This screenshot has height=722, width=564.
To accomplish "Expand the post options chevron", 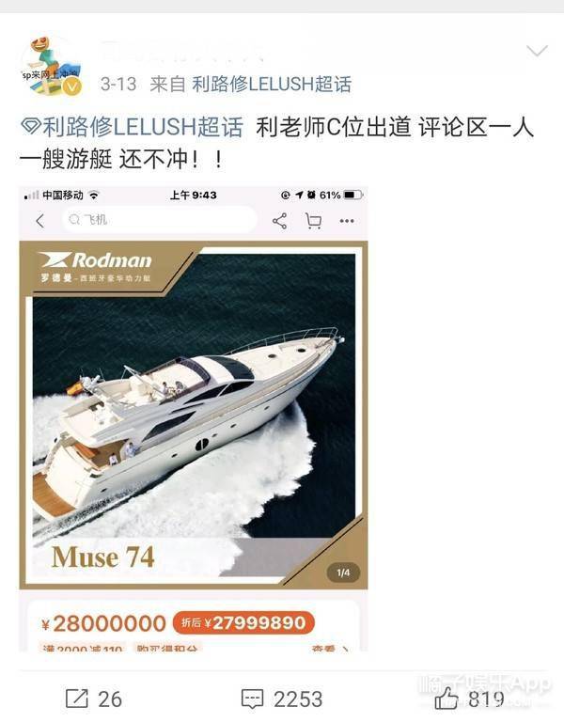I will pos(537,50).
